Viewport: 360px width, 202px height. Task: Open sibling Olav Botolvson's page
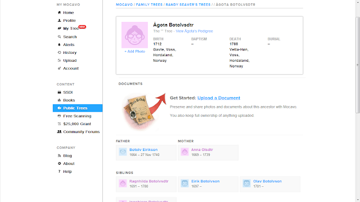click(267, 181)
